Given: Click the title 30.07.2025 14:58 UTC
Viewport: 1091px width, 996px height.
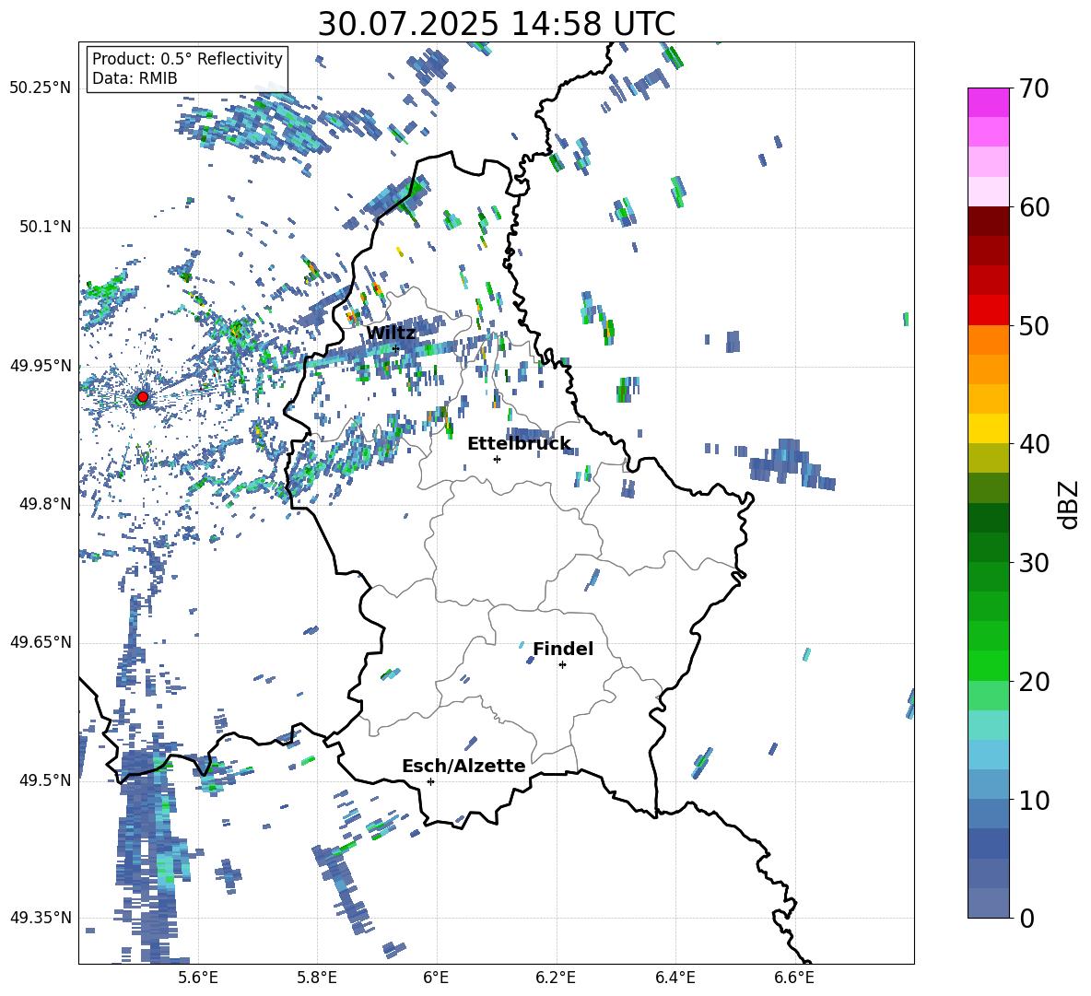Looking at the screenshot, I should coord(497,24).
